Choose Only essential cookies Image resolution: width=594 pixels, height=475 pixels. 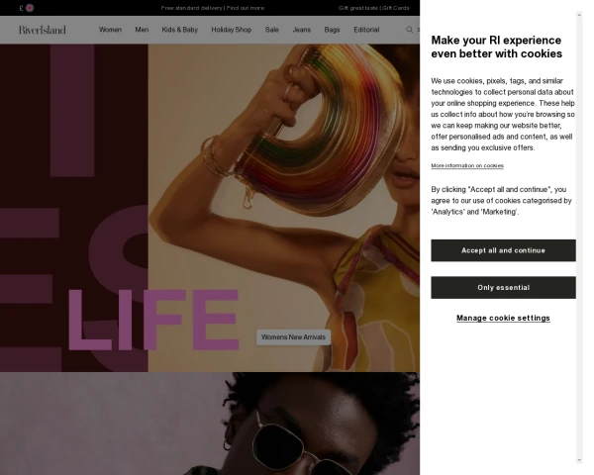tap(503, 288)
